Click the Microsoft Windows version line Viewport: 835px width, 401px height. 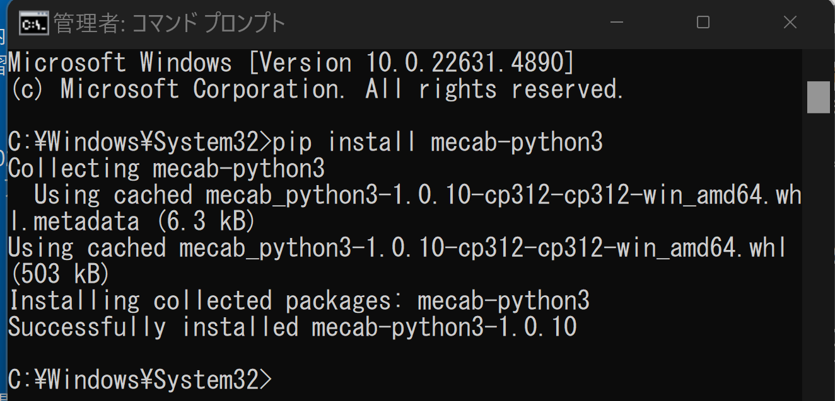click(291, 63)
